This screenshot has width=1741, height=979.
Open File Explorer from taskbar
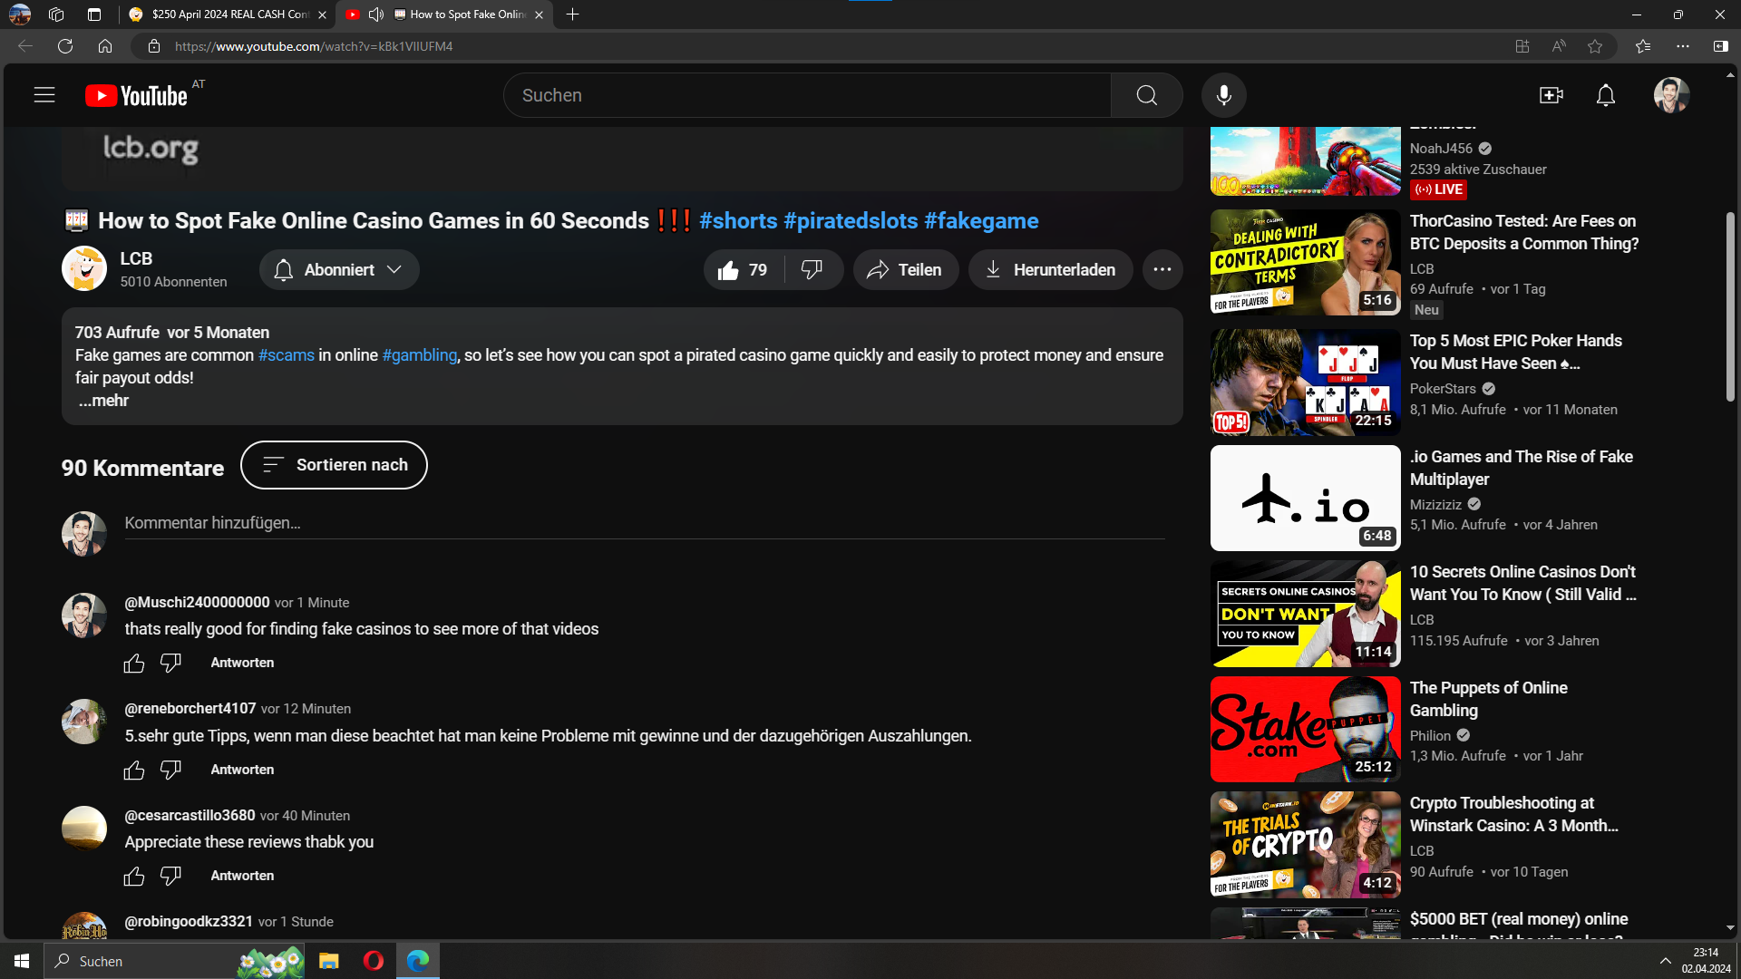click(329, 961)
